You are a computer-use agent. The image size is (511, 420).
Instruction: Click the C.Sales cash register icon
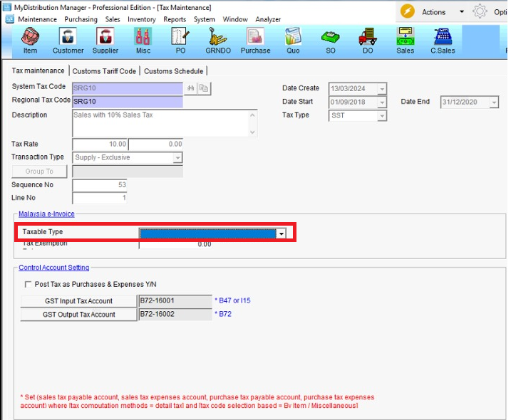(443, 41)
